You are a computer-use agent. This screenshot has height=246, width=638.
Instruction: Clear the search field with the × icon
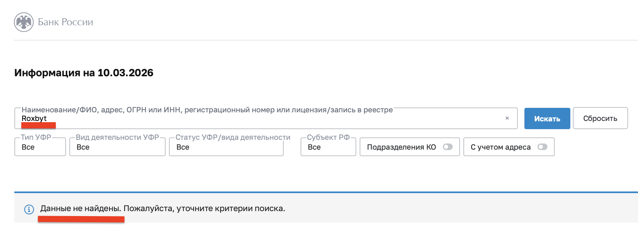(507, 118)
